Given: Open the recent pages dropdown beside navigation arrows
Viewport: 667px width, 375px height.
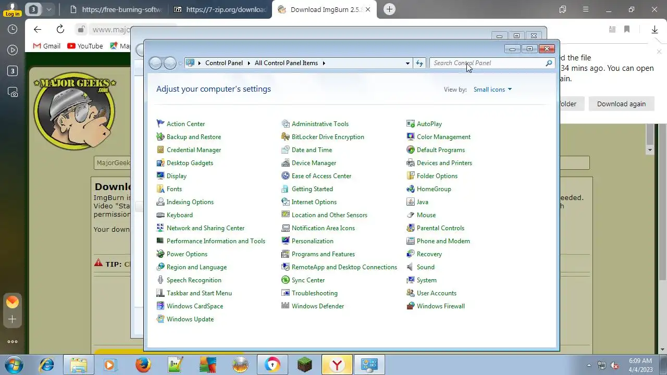Looking at the screenshot, I should 180,63.
